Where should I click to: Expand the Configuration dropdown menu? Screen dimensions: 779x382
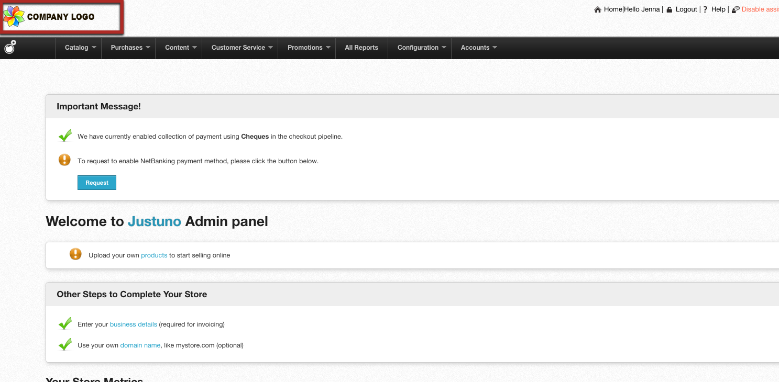click(x=421, y=48)
